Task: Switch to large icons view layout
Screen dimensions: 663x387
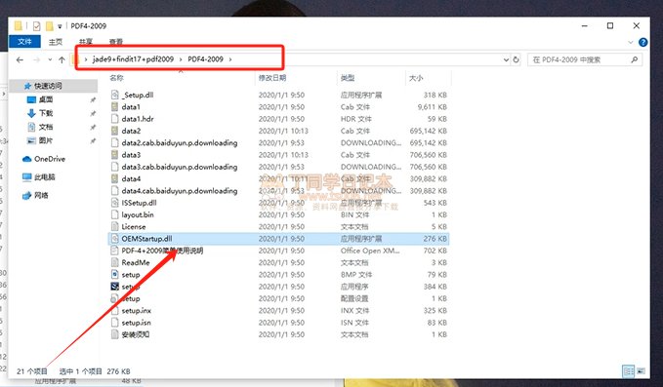Action: 641,371
